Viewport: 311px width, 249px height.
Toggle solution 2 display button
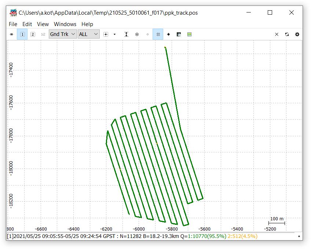pos(33,35)
